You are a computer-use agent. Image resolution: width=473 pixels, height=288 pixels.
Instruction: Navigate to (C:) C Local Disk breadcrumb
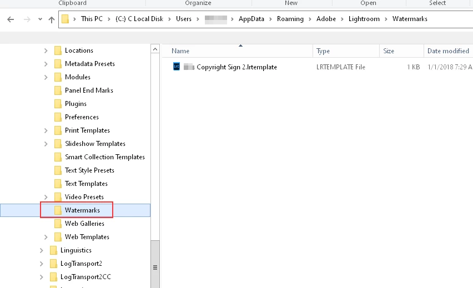[139, 19]
